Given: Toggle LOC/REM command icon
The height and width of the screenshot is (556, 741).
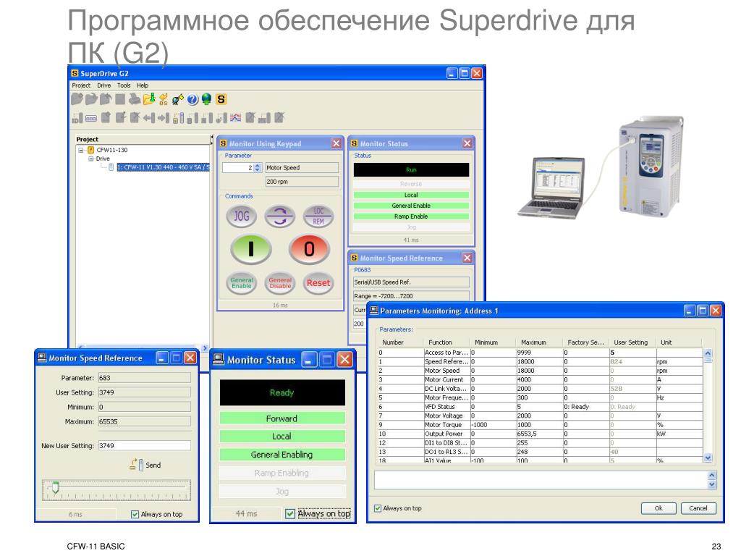Looking at the screenshot, I should [318, 216].
